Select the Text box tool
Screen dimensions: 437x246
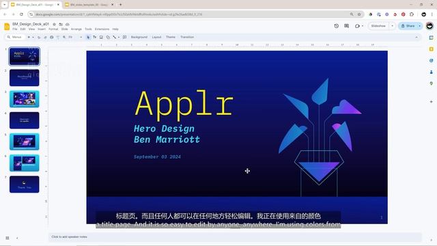point(95,37)
